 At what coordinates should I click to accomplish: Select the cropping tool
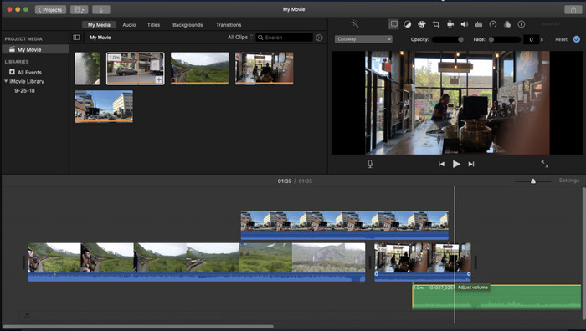[436, 24]
